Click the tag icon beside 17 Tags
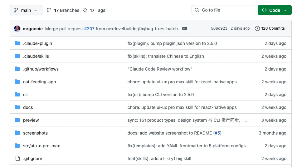Screen dimensions: 297x167 [85, 10]
